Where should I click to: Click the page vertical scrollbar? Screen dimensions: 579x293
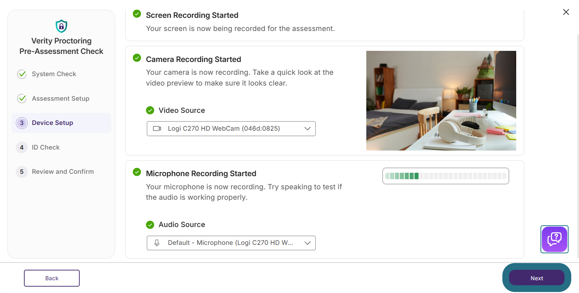578,145
